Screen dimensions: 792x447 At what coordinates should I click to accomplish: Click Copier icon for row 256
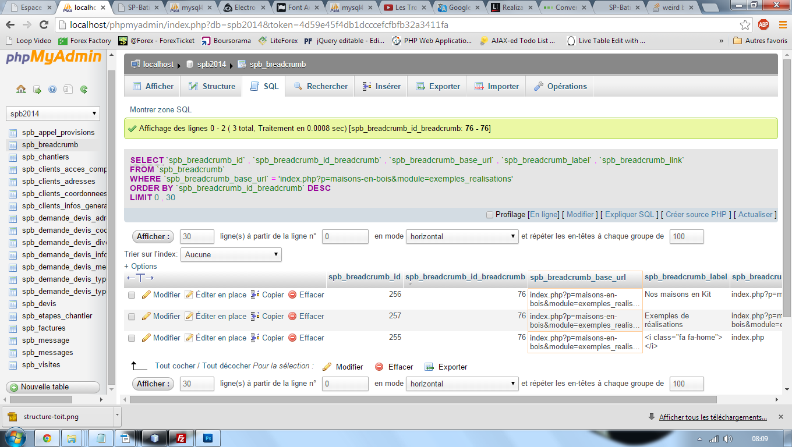click(255, 295)
